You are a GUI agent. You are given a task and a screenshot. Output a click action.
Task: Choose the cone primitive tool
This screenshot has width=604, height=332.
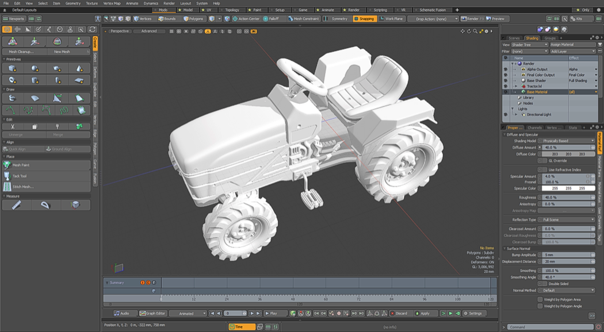79,69
